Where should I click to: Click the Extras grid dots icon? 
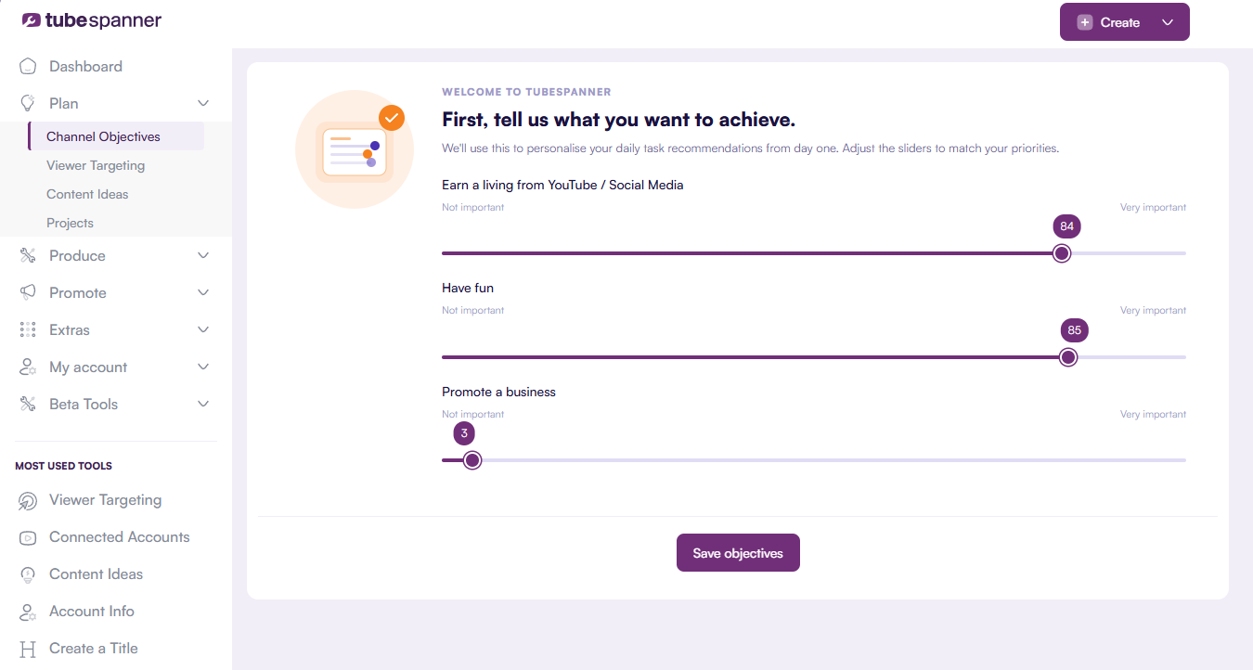[28, 330]
